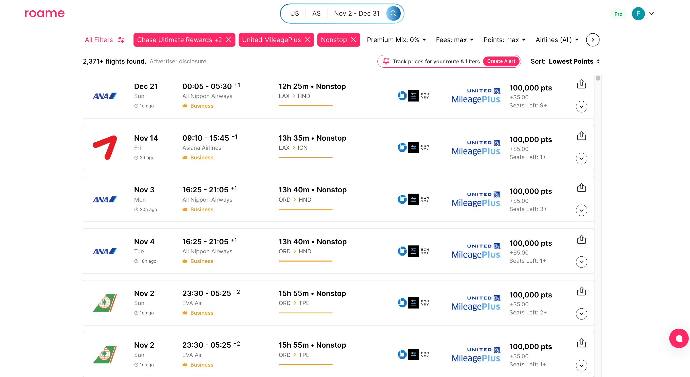
Task: Click the roame logo
Action: [x=45, y=13]
